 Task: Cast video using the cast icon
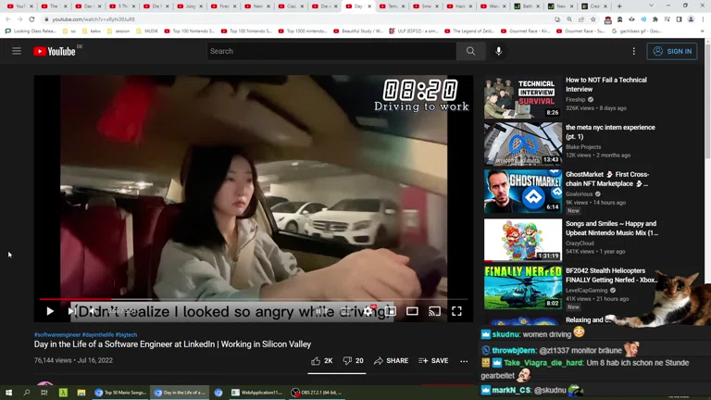[x=434, y=311]
